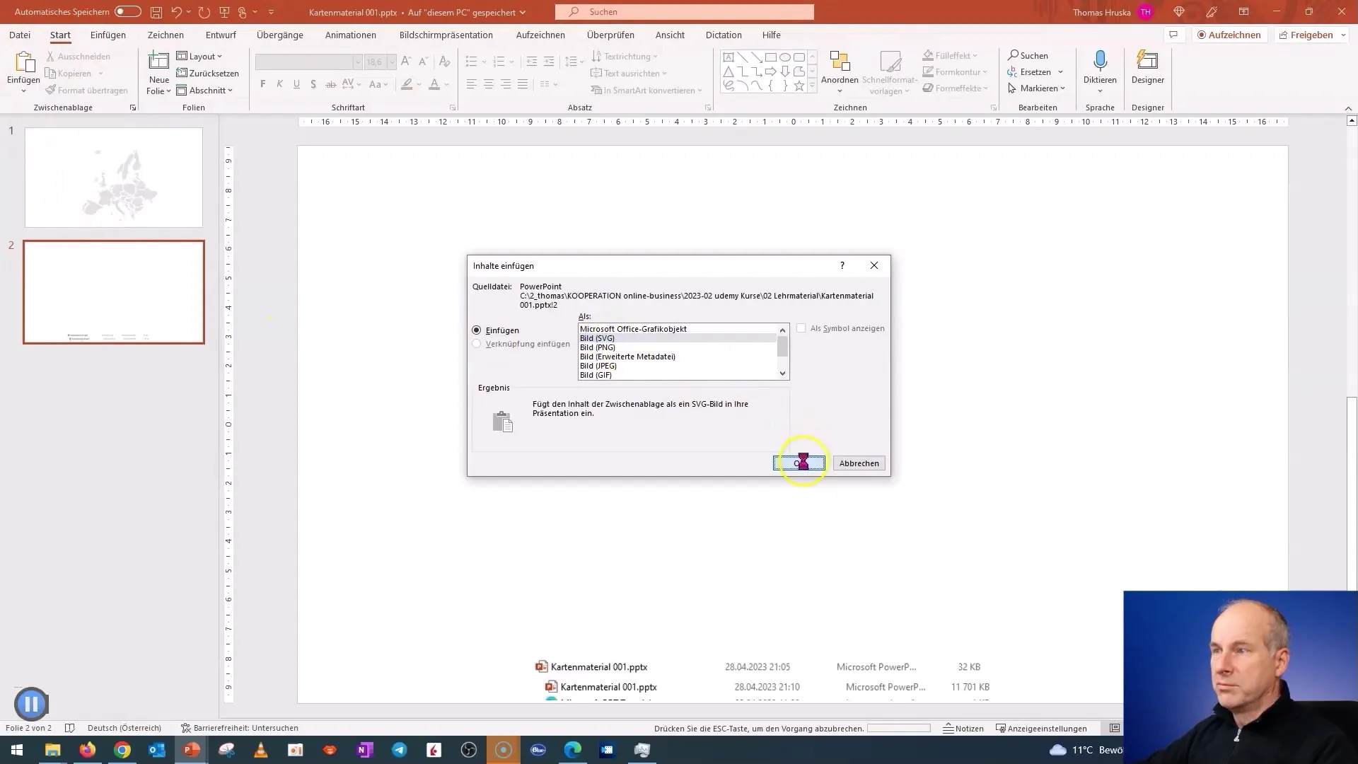Select the Einfügen radio button in dialog

(477, 330)
